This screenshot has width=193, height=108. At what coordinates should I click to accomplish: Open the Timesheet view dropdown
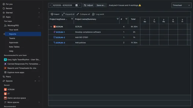pos(181,5)
